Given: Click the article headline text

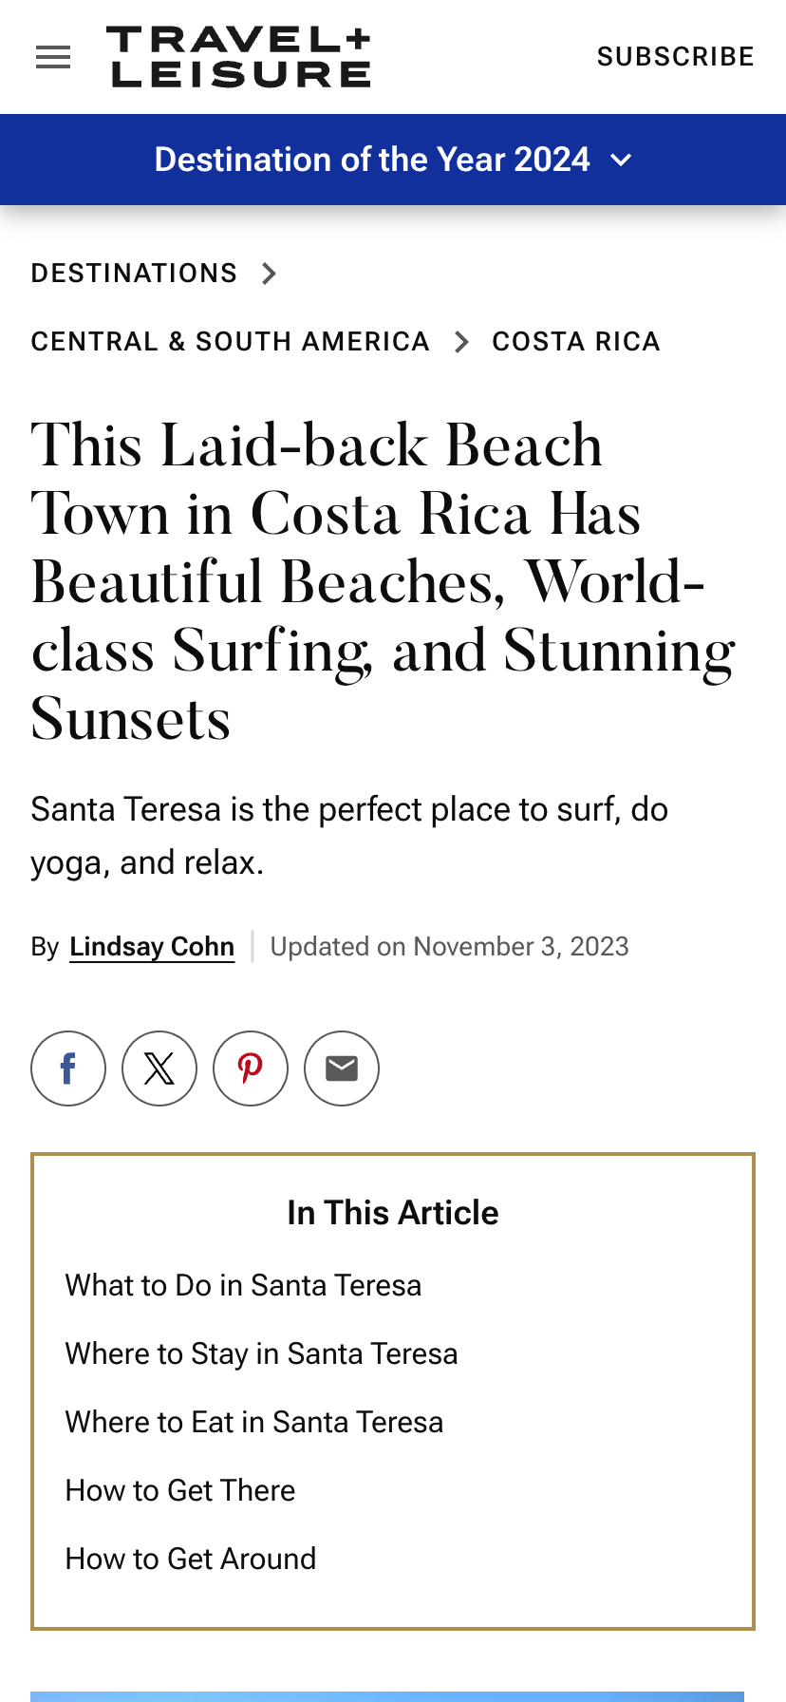Looking at the screenshot, I should [x=380, y=581].
